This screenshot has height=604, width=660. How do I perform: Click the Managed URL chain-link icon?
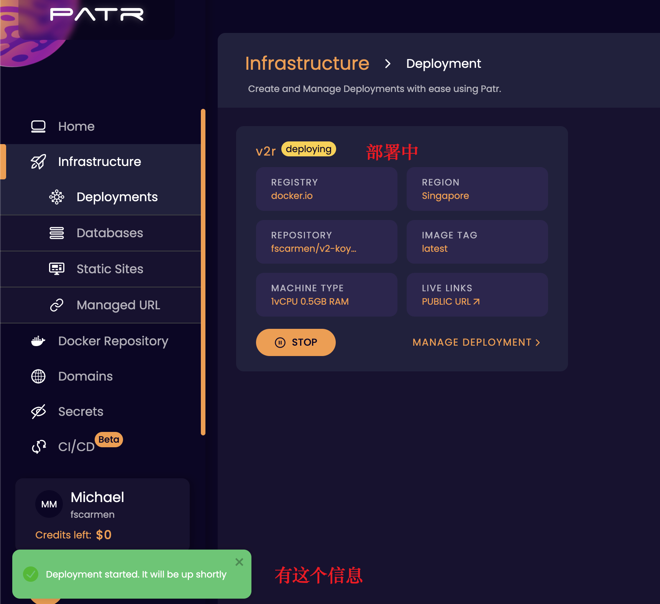[x=57, y=305]
